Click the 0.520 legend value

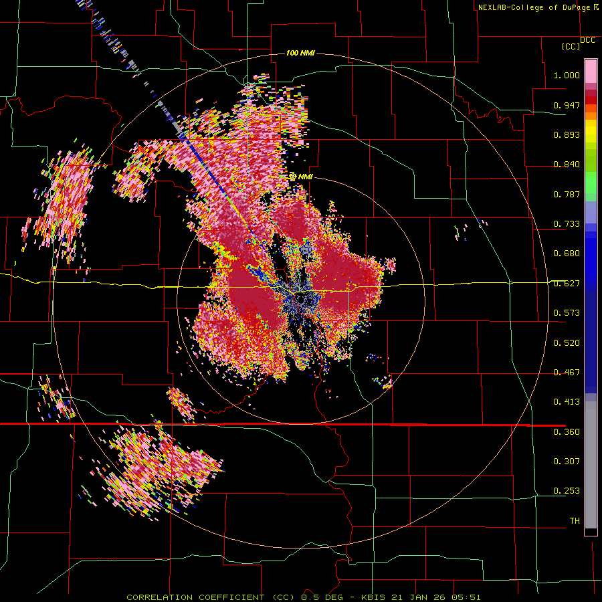[567, 343]
